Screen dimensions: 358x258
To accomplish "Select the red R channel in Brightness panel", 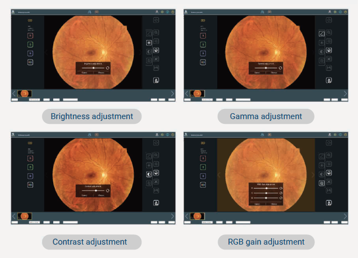I will tap(30, 36).
